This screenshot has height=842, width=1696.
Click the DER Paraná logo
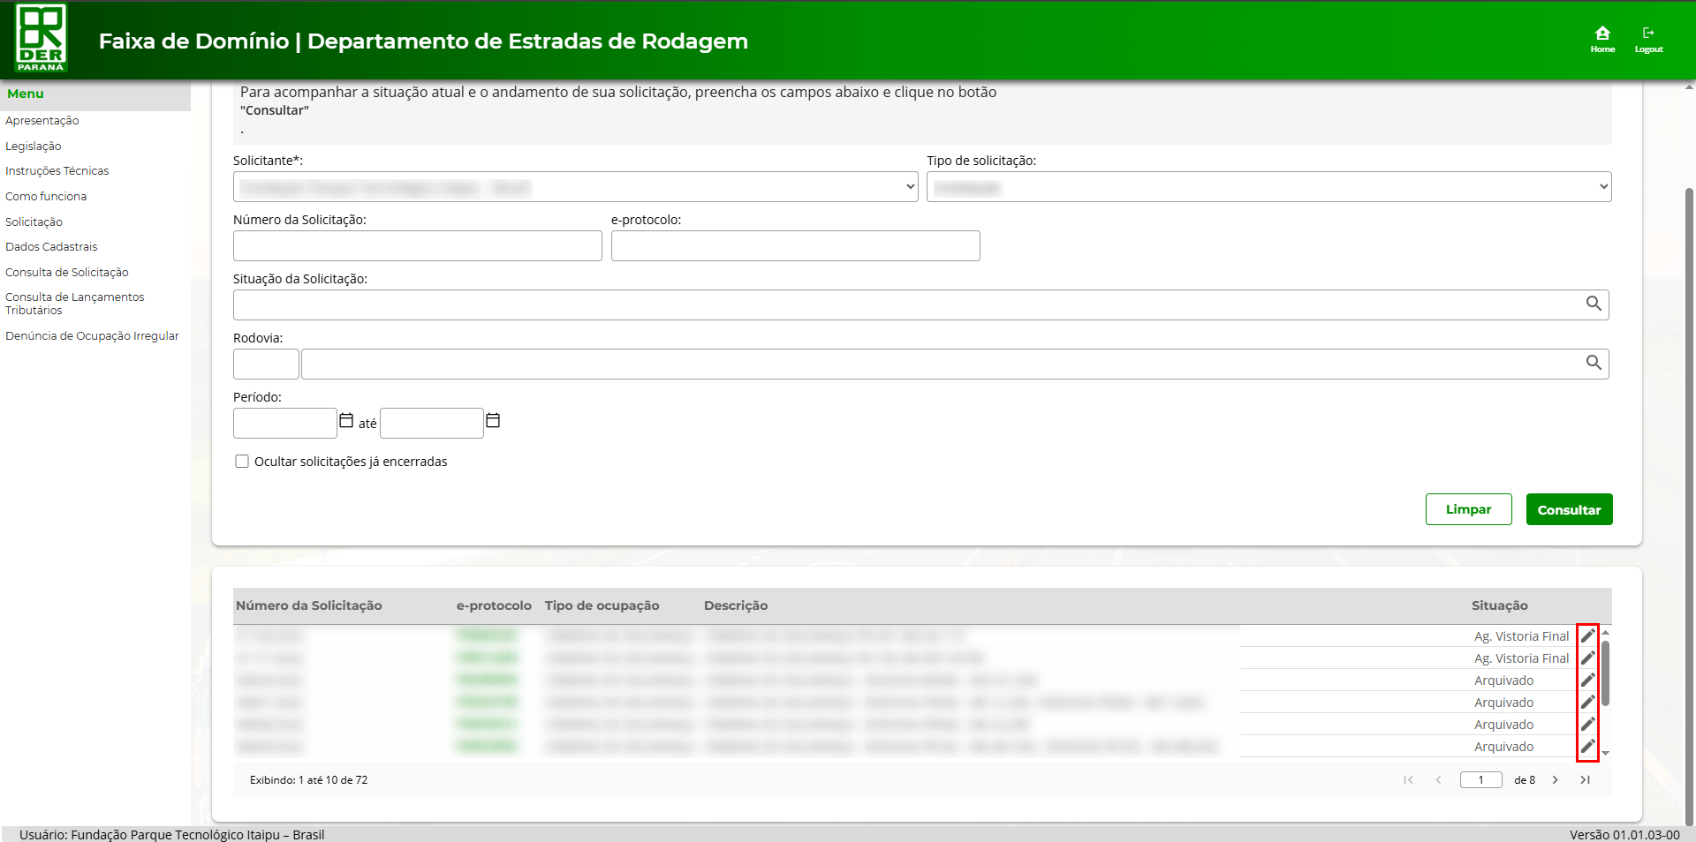(x=41, y=38)
